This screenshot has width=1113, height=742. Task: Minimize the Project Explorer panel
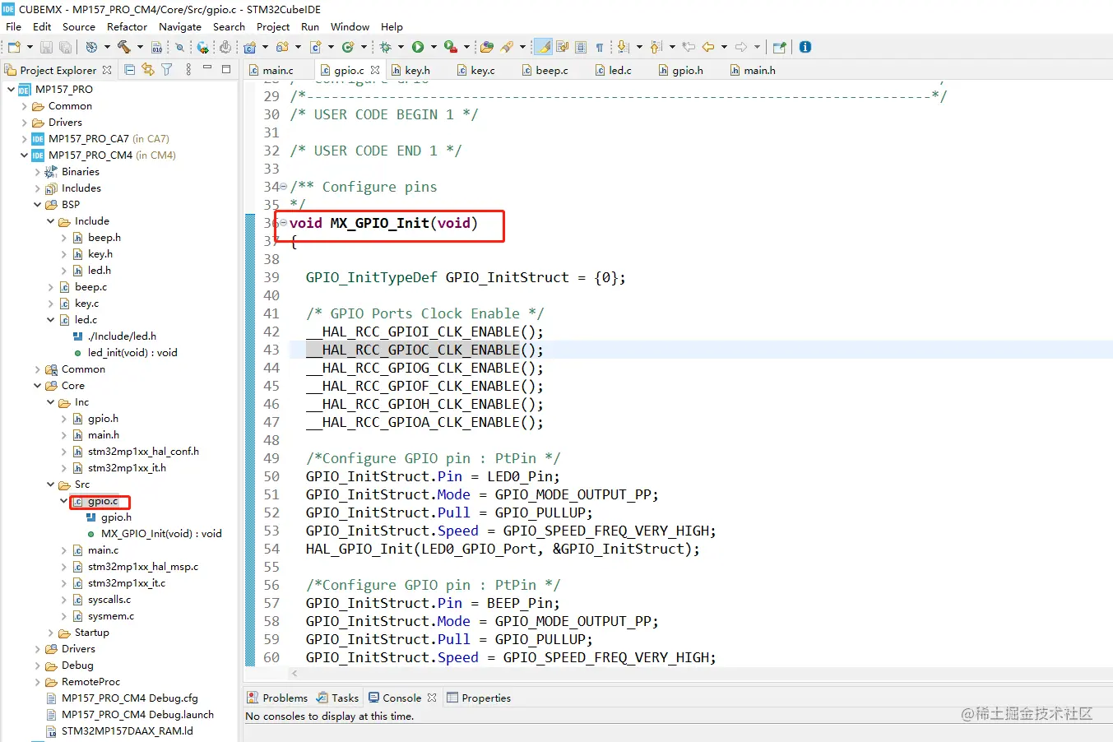click(207, 69)
